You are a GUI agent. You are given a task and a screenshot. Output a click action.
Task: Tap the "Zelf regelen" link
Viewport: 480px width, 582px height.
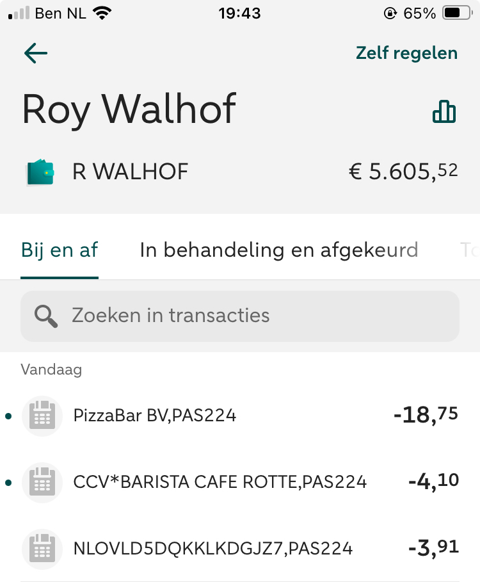tap(406, 53)
